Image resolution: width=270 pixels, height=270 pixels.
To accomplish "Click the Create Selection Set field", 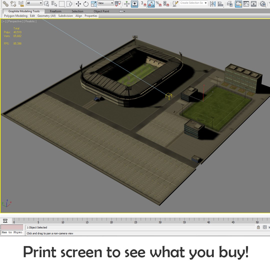I will tap(191, 3).
